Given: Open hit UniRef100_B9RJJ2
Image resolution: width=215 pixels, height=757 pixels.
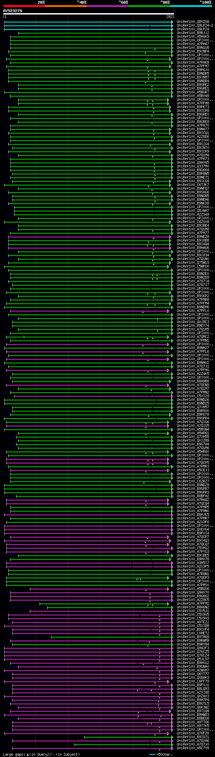Looking at the screenshot, I should click(193, 33).
